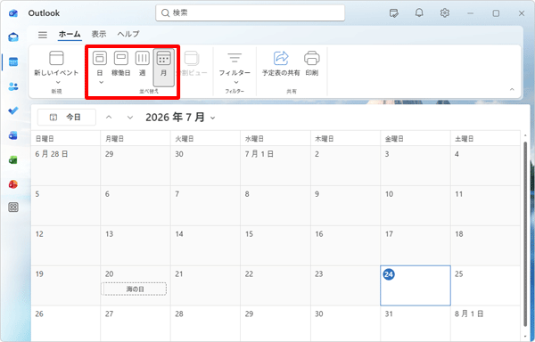
Task: Open the ホーム tab
Action: tap(70, 34)
